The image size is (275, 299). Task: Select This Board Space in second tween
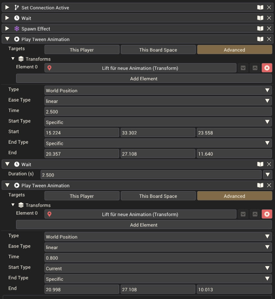tap(158, 196)
